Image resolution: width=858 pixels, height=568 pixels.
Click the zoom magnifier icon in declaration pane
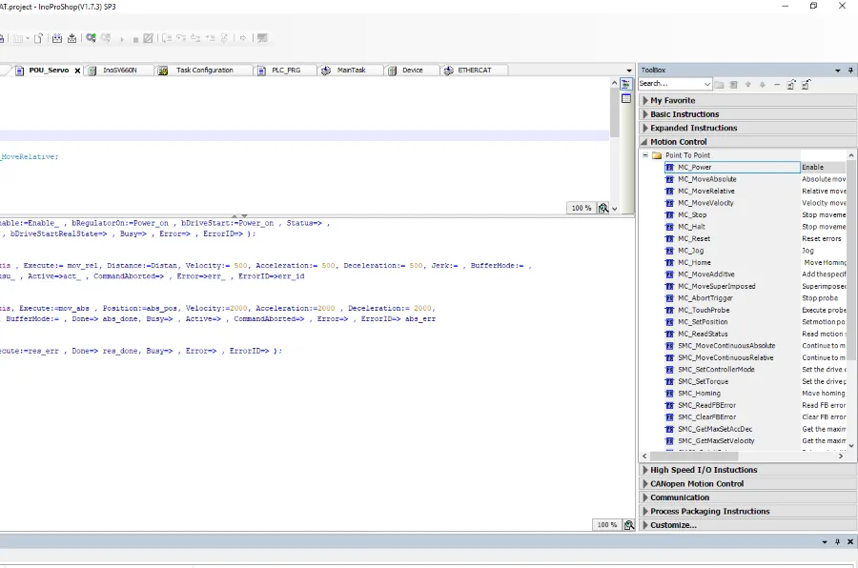(x=603, y=208)
